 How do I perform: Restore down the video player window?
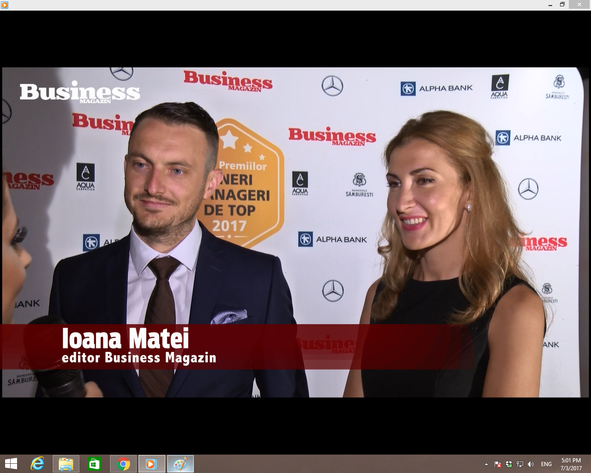pos(562,5)
